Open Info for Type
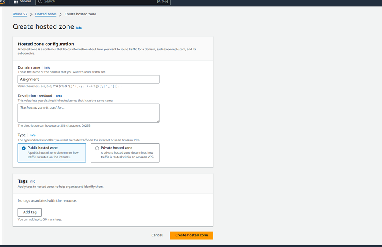 (x=33, y=135)
